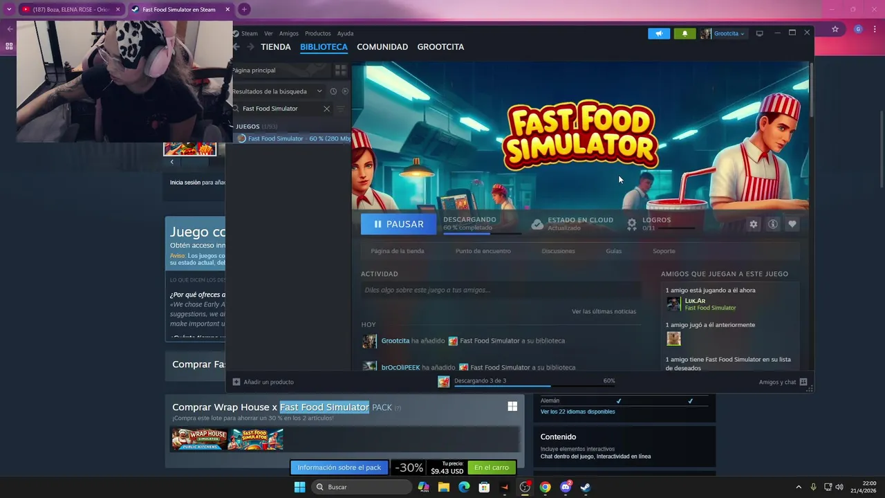This screenshot has height=498, width=885.
Task: Open Productos menu
Action: [318, 33]
